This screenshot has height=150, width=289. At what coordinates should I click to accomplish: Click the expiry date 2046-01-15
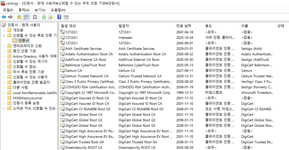[x=185, y=109]
